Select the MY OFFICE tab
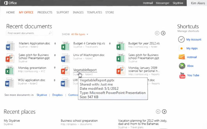The height and width of the screenshot is (129, 207). (26, 12)
